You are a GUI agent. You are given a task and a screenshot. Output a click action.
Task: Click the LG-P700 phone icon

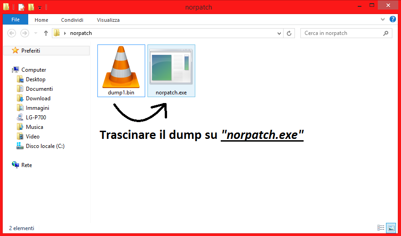tap(20, 118)
